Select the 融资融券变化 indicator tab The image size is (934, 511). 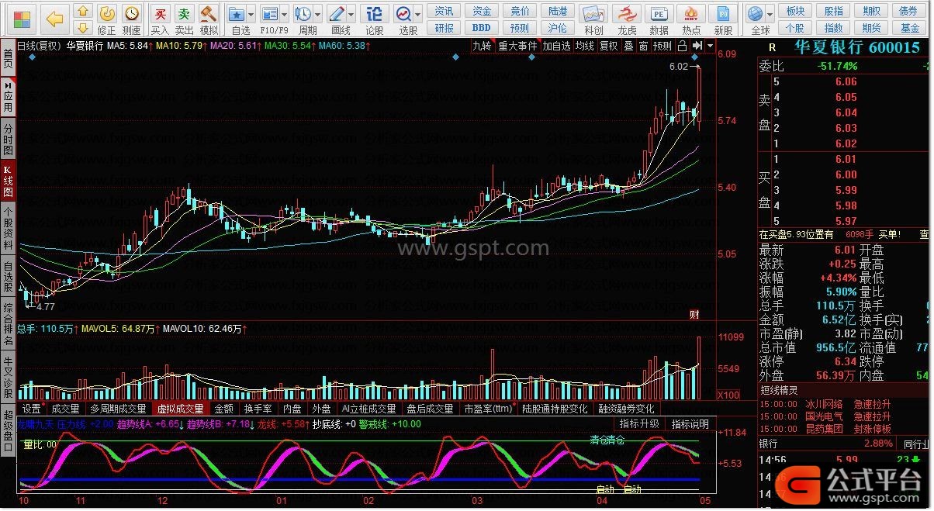pos(625,409)
